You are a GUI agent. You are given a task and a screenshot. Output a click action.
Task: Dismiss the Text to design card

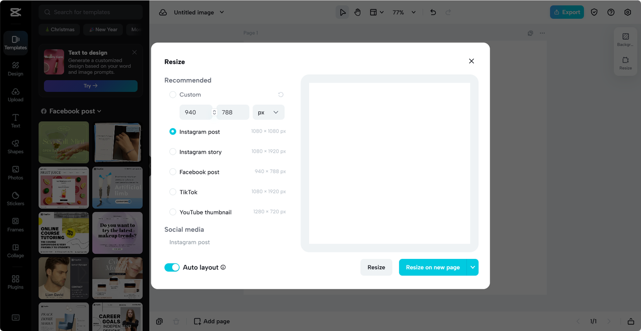pos(134,52)
